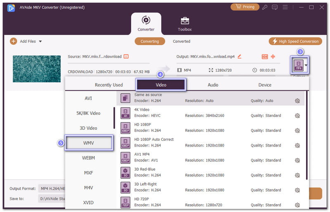Click the format list scrollbar
Viewport: 330px width, 212px height.
[114, 118]
